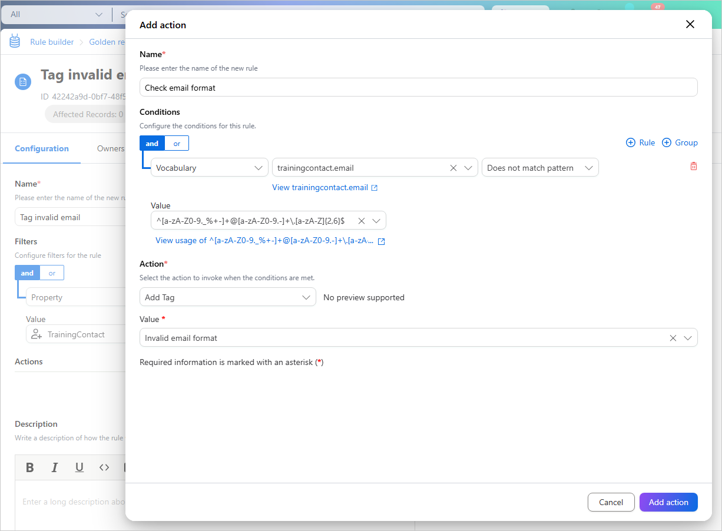The image size is (722, 531).
Task: Click the Rule builder database icon
Action: 15,42
